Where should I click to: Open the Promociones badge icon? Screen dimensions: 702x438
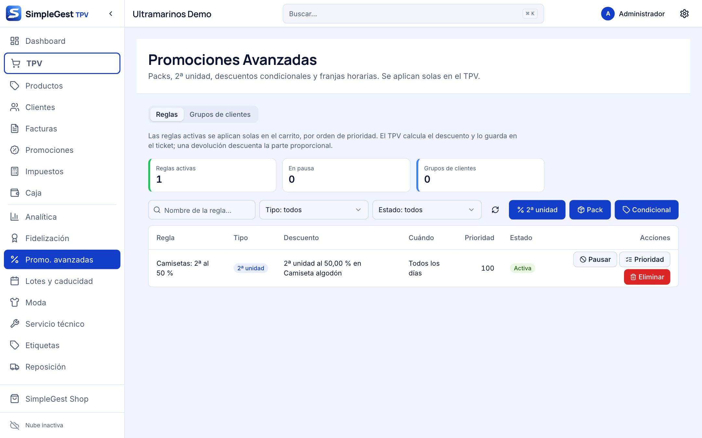15,150
